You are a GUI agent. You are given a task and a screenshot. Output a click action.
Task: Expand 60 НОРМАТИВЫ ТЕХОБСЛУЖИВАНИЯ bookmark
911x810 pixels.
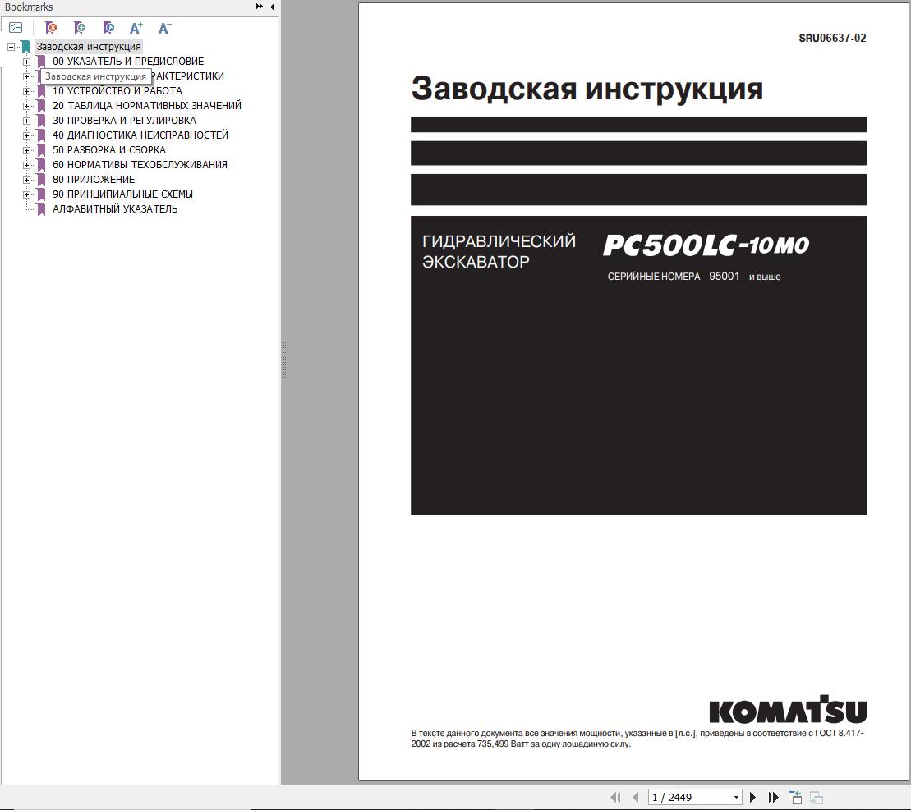click(x=26, y=166)
